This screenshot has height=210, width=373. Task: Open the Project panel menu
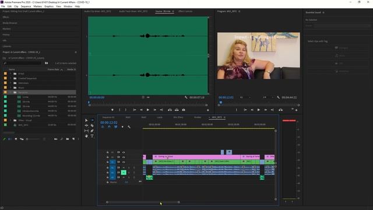[x=76, y=52]
